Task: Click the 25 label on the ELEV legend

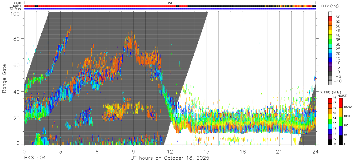Action: (338, 49)
